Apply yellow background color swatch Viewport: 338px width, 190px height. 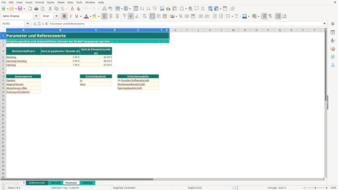click(95, 16)
